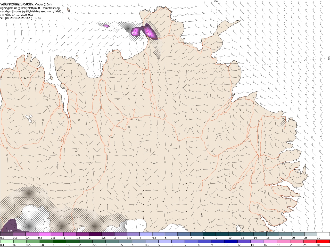Select upper legend swatch between 4 and 4.5

[x=146, y=234]
